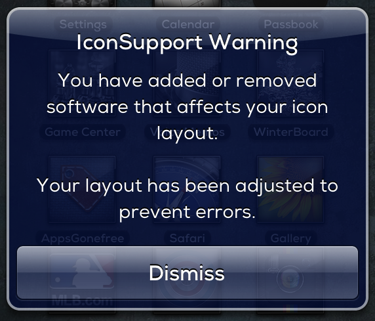375x321 pixels.
Task: Open the Game Center app icon
Action: pyautogui.click(x=82, y=83)
